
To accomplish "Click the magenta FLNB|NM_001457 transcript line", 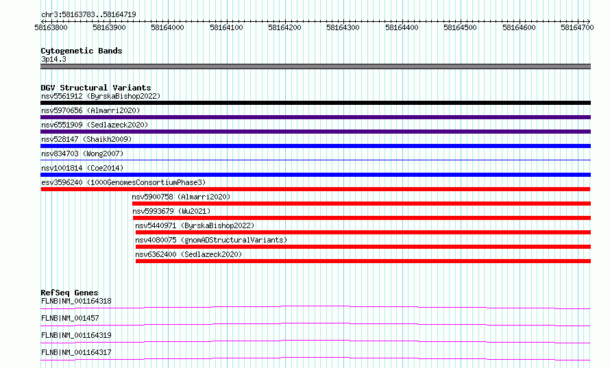I will (x=315, y=324).
